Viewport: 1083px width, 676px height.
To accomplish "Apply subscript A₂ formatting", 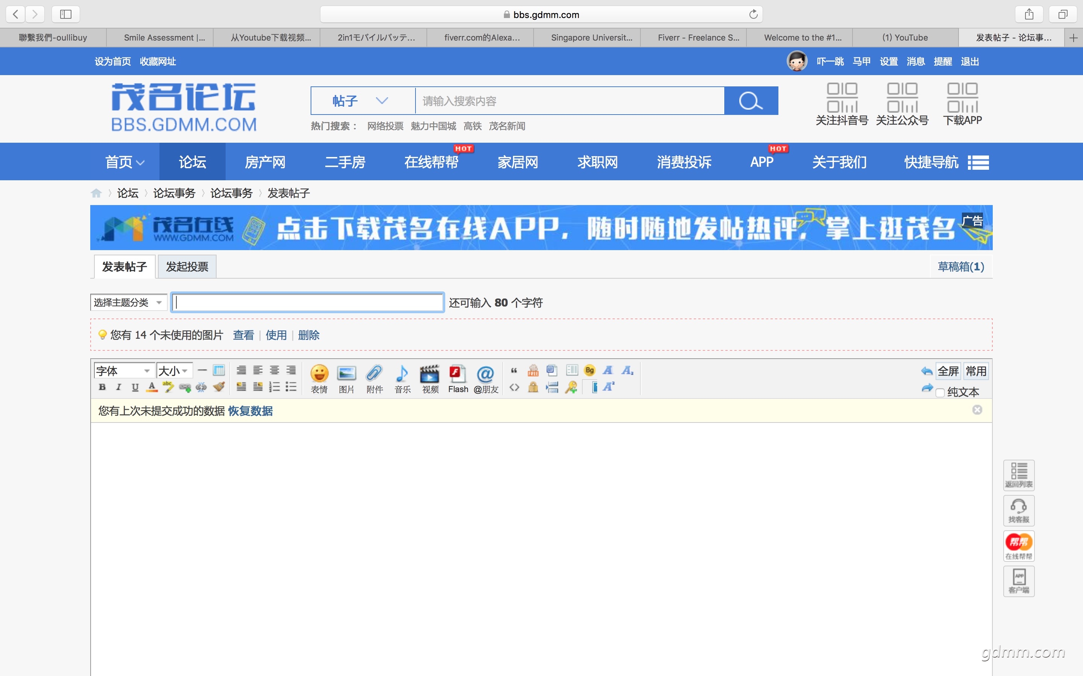I will 627,370.
